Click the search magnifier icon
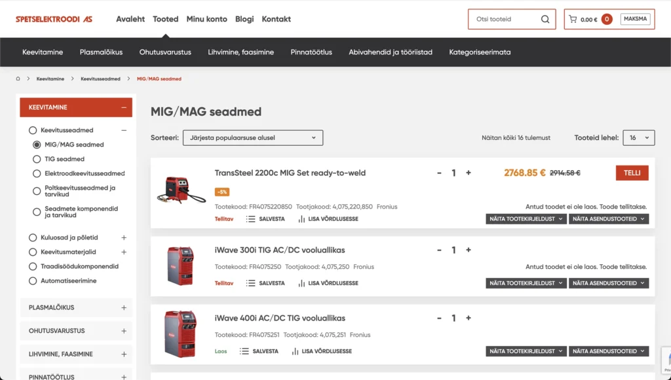The width and height of the screenshot is (671, 380). point(545,20)
